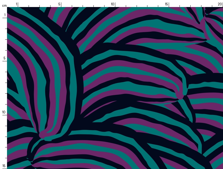Click the tick midway between 10 and 15 on top ruler
The image size is (223, 169).
pos(137,6)
